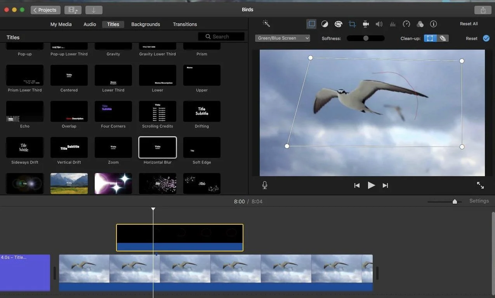This screenshot has width=495, height=298.
Task: Click the Reset All button
Action: click(x=469, y=24)
